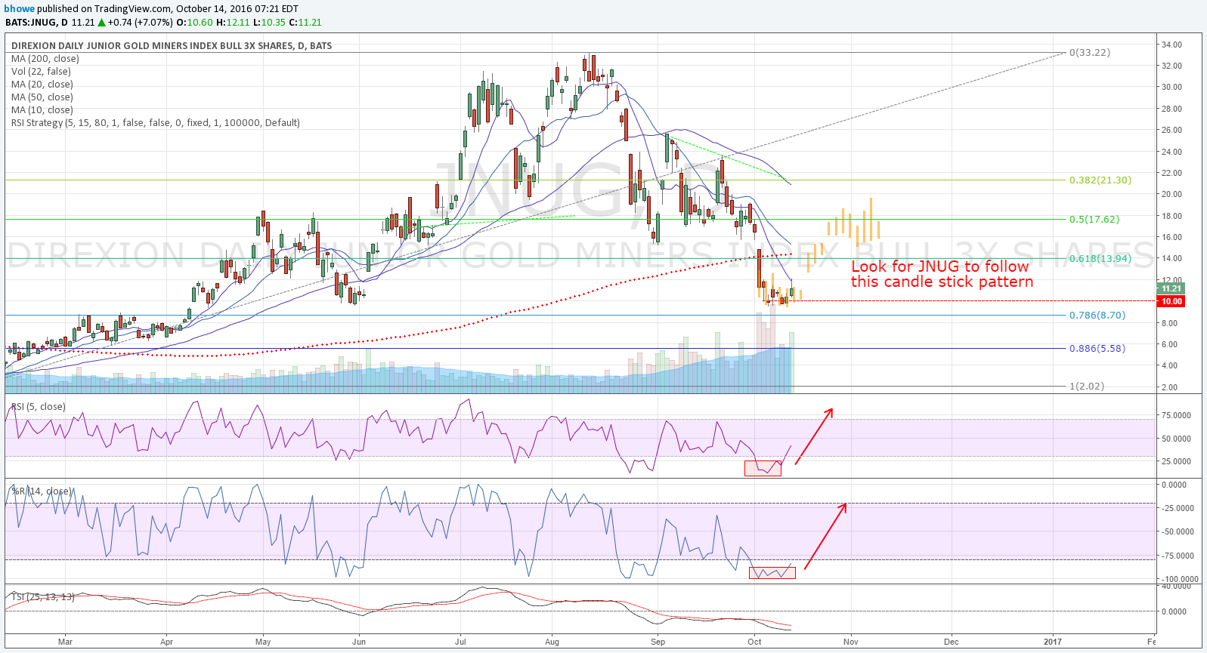Image resolution: width=1207 pixels, height=653 pixels.
Task: Click the RSI Strategy indicator label
Action: click(x=156, y=123)
